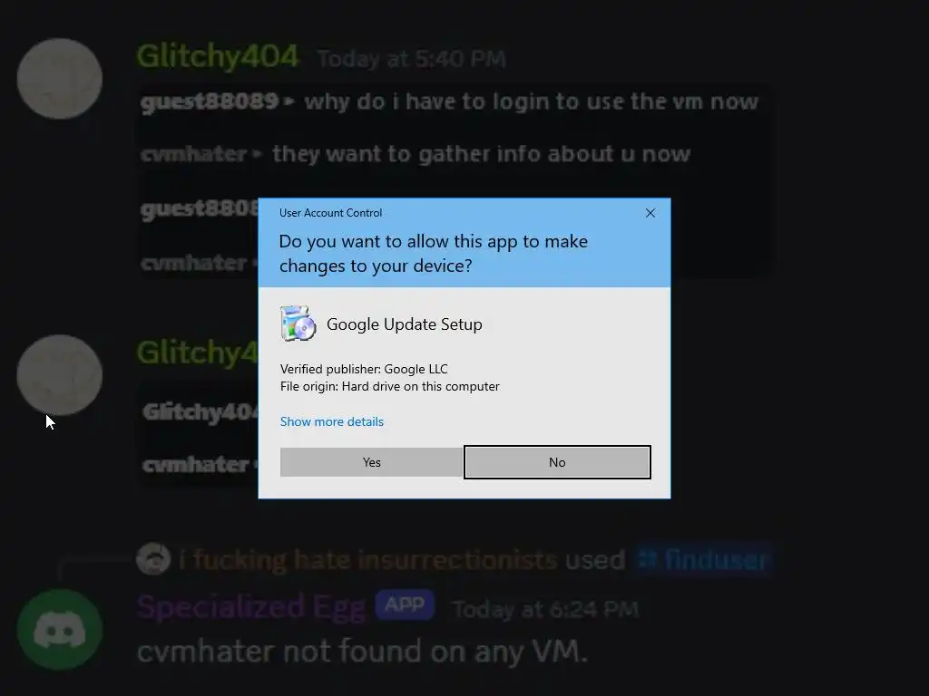Click Yes in the User Account Control prompt

(x=371, y=462)
